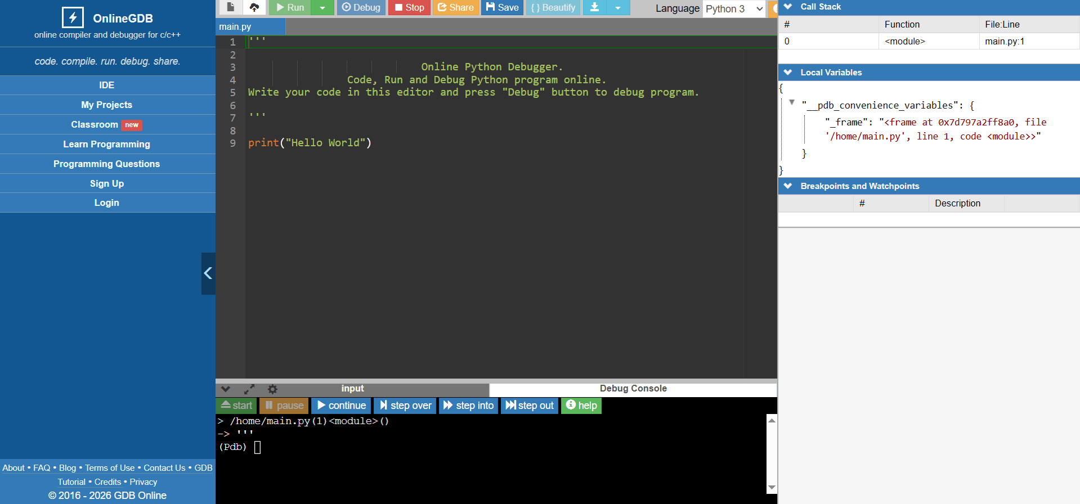Image resolution: width=1080 pixels, height=504 pixels.
Task: Run the program with Run button
Action: [290, 7]
